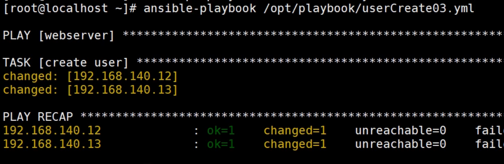Select the "ansible-playbook" command word
Image resolution: width=504 pixels, height=164 pixels.
pos(200,8)
